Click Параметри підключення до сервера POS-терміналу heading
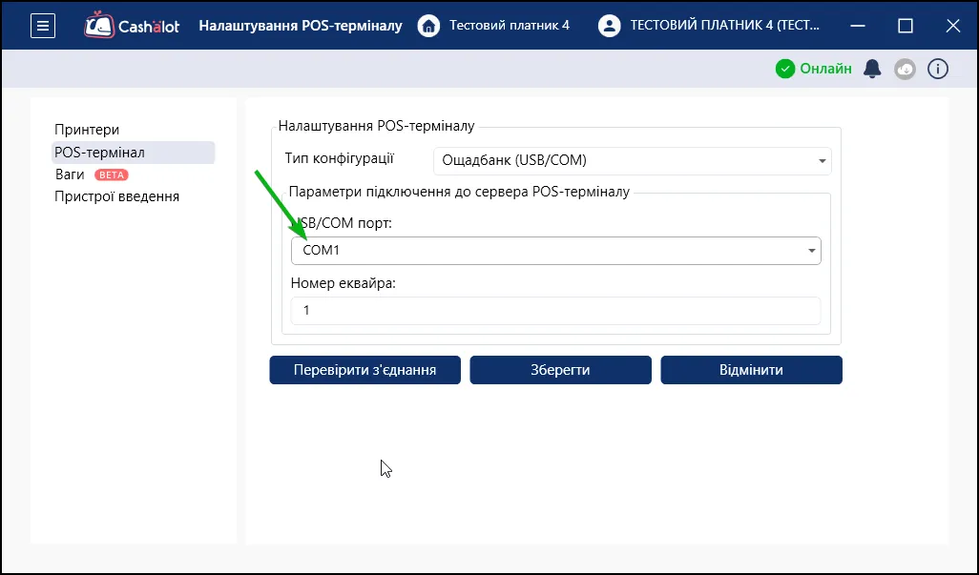 (x=459, y=192)
